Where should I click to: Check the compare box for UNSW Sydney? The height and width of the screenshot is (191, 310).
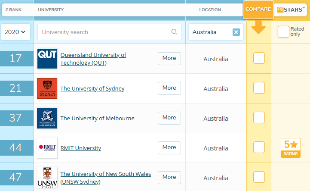point(259,177)
